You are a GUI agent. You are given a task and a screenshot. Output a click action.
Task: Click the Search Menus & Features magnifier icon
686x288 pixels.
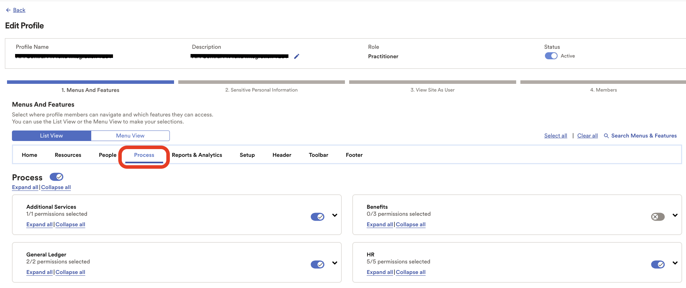point(606,136)
